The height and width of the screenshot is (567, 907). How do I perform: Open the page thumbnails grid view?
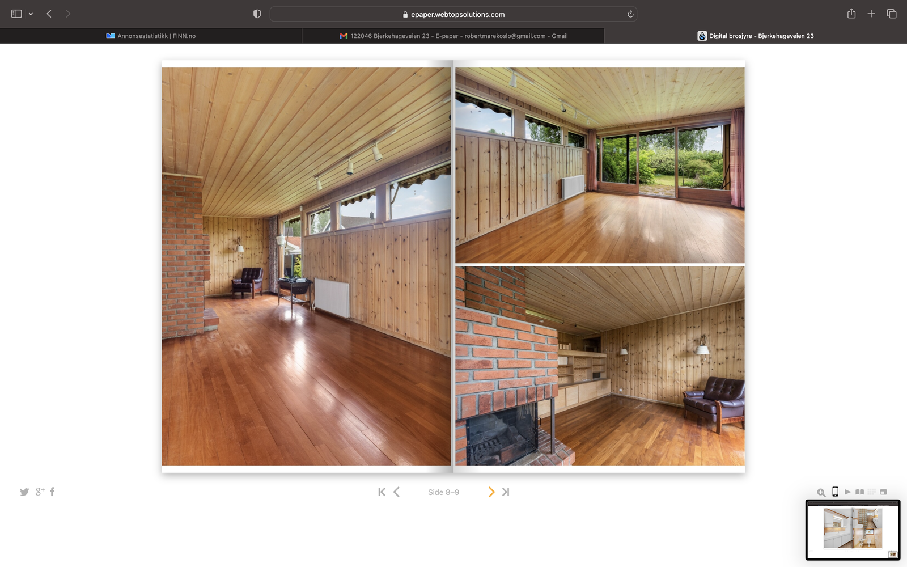click(872, 492)
